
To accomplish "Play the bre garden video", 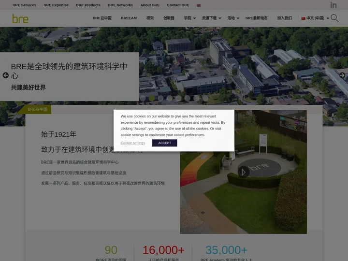I will pyautogui.click(x=244, y=172).
